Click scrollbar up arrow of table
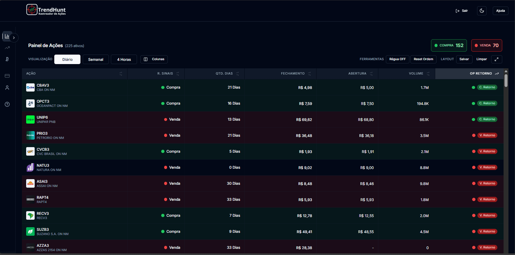 click(506, 71)
